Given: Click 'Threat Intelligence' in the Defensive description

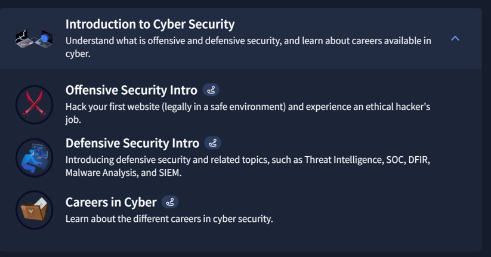Looking at the screenshot, I should (x=344, y=160).
